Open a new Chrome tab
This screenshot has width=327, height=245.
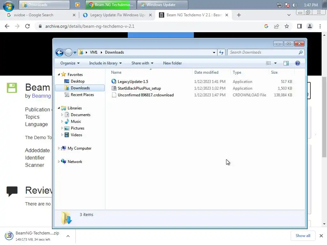[239, 15]
